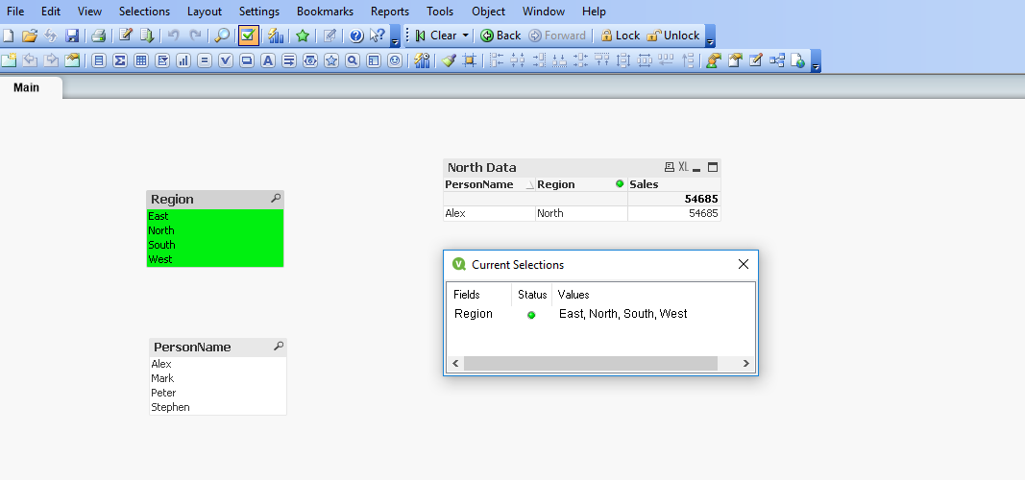Create a Line/Arrow object icon
Viewport: 1025px width, 480px height.
[x=289, y=60]
